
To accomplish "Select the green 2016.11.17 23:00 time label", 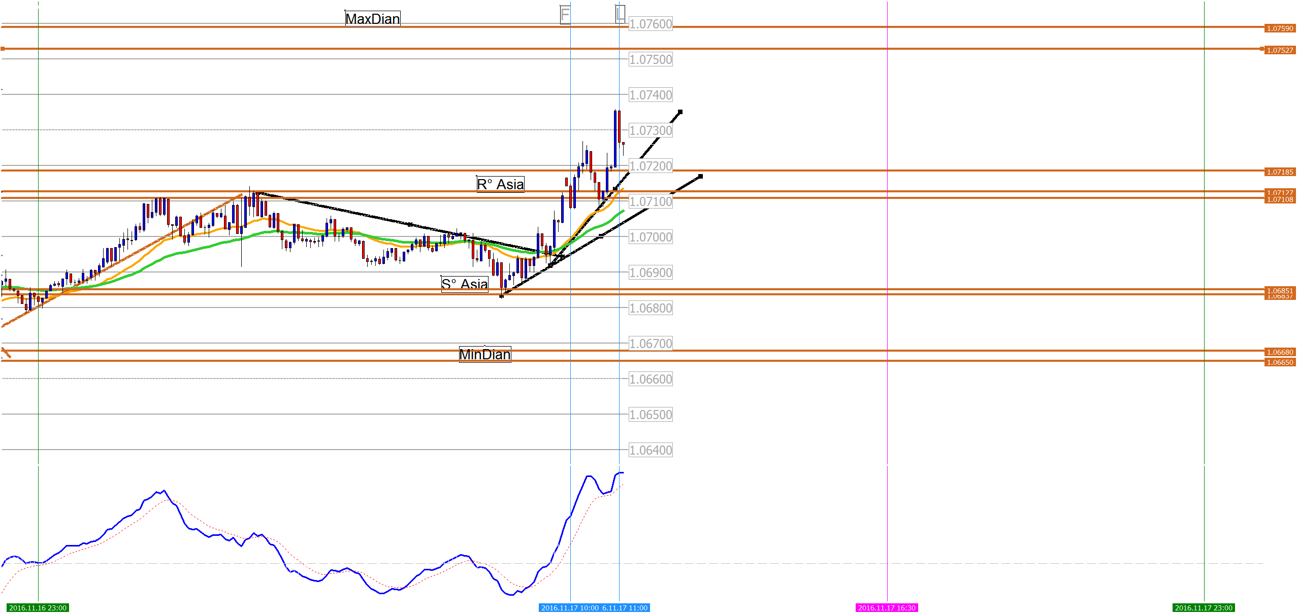I will [1204, 608].
